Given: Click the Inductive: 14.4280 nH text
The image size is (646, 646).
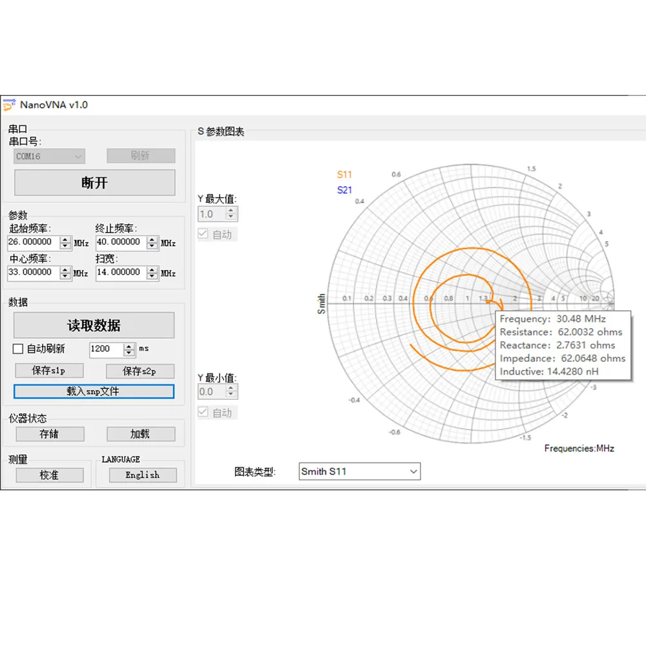Looking at the screenshot, I should coord(549,371).
